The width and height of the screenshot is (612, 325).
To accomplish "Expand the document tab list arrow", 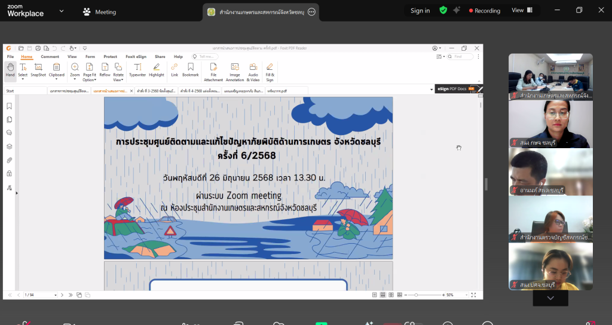I will (x=432, y=90).
